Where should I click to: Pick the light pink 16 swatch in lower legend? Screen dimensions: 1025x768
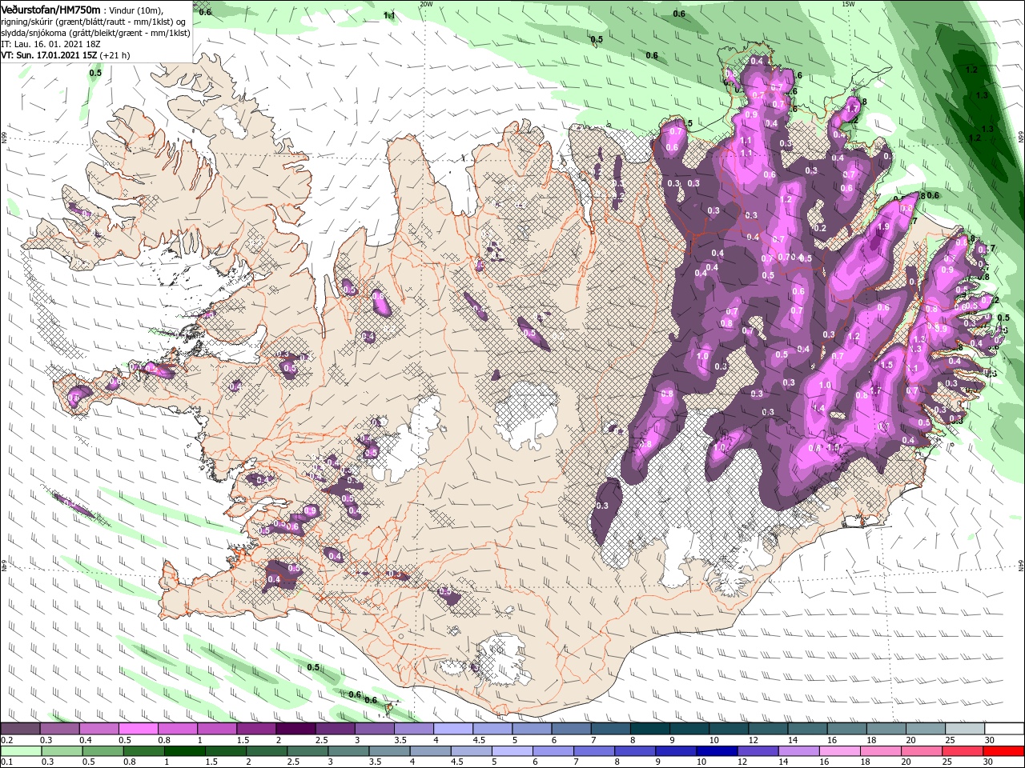point(840,751)
